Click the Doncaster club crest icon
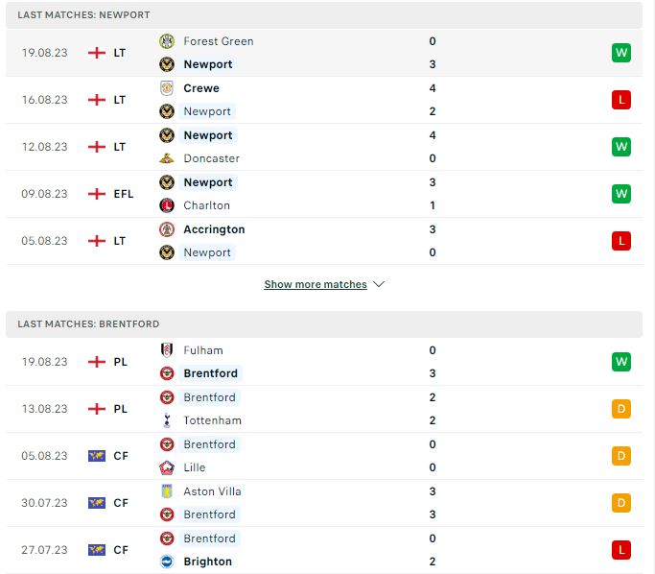This screenshot has width=655, height=574. pyautogui.click(x=167, y=158)
